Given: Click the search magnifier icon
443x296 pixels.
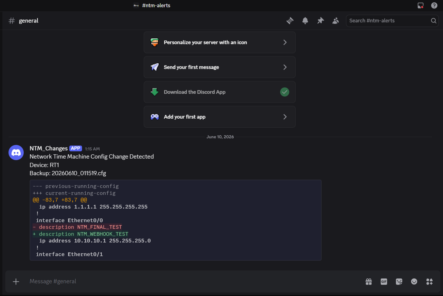Looking at the screenshot, I should click(434, 21).
